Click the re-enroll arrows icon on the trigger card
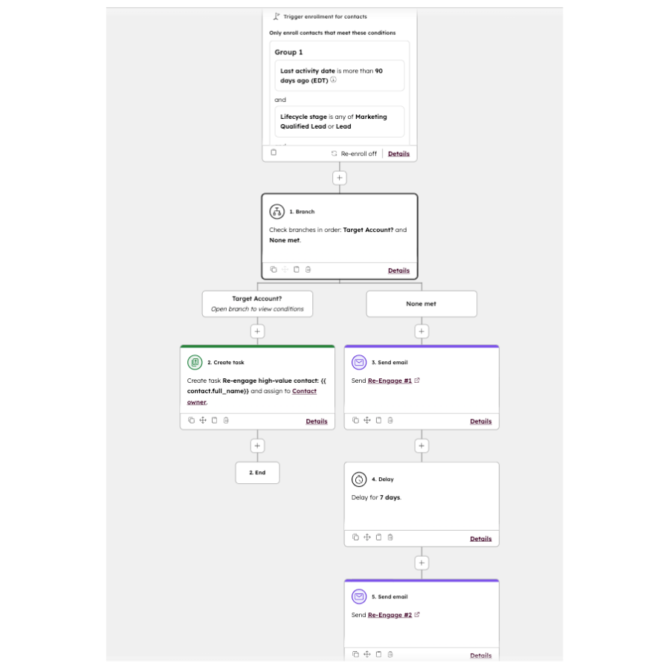 click(x=333, y=152)
